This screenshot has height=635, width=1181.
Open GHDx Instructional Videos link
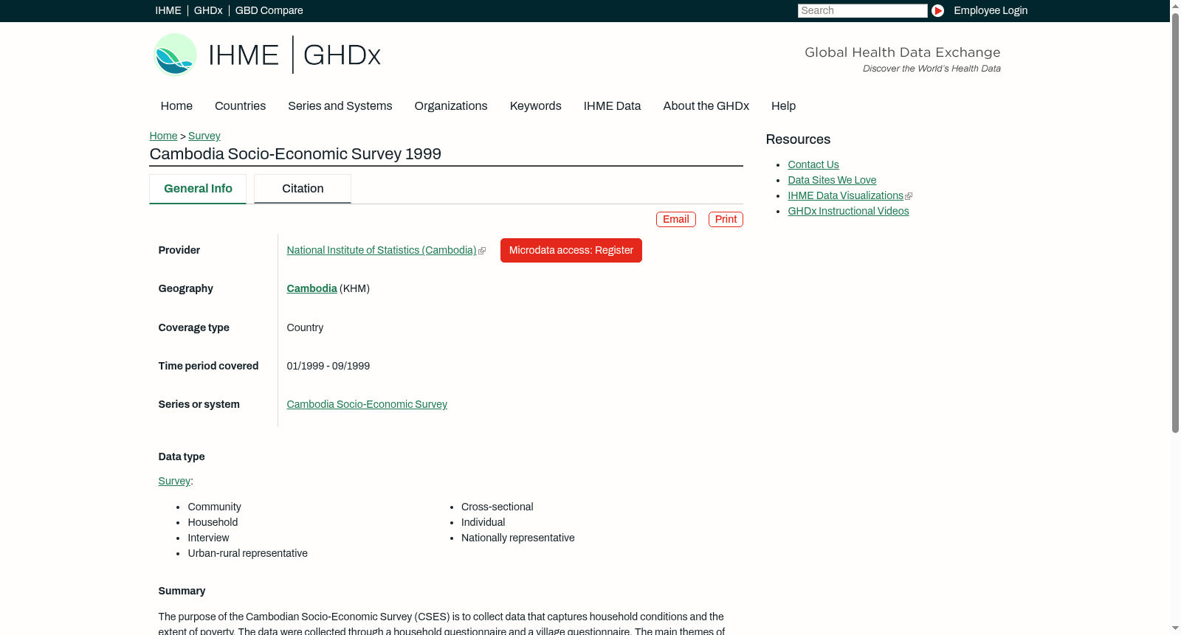[x=848, y=211]
